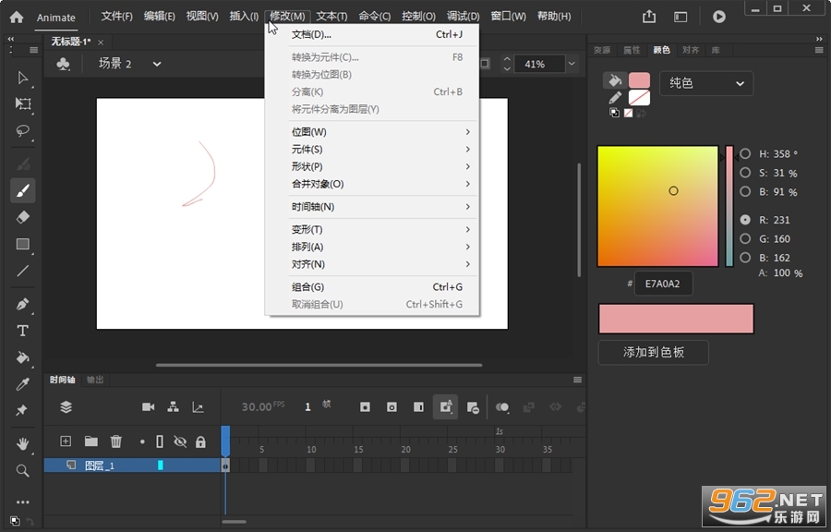Open the zoom percentage dropdown arrow
The width and height of the screenshot is (831, 532).
(572, 64)
